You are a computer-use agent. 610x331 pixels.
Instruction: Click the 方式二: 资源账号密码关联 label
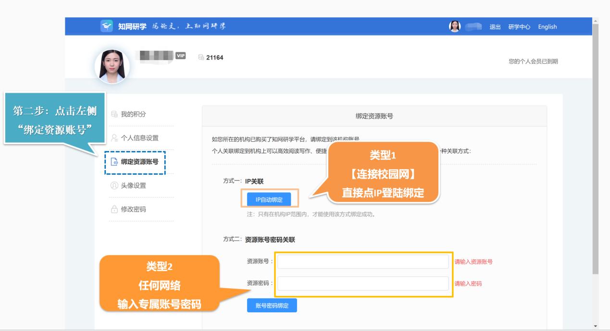click(258, 240)
